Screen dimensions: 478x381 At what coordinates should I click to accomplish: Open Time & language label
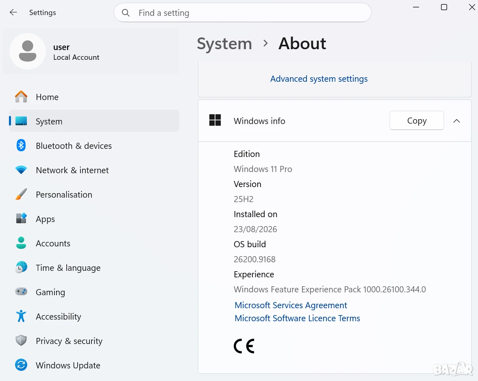[x=68, y=268]
